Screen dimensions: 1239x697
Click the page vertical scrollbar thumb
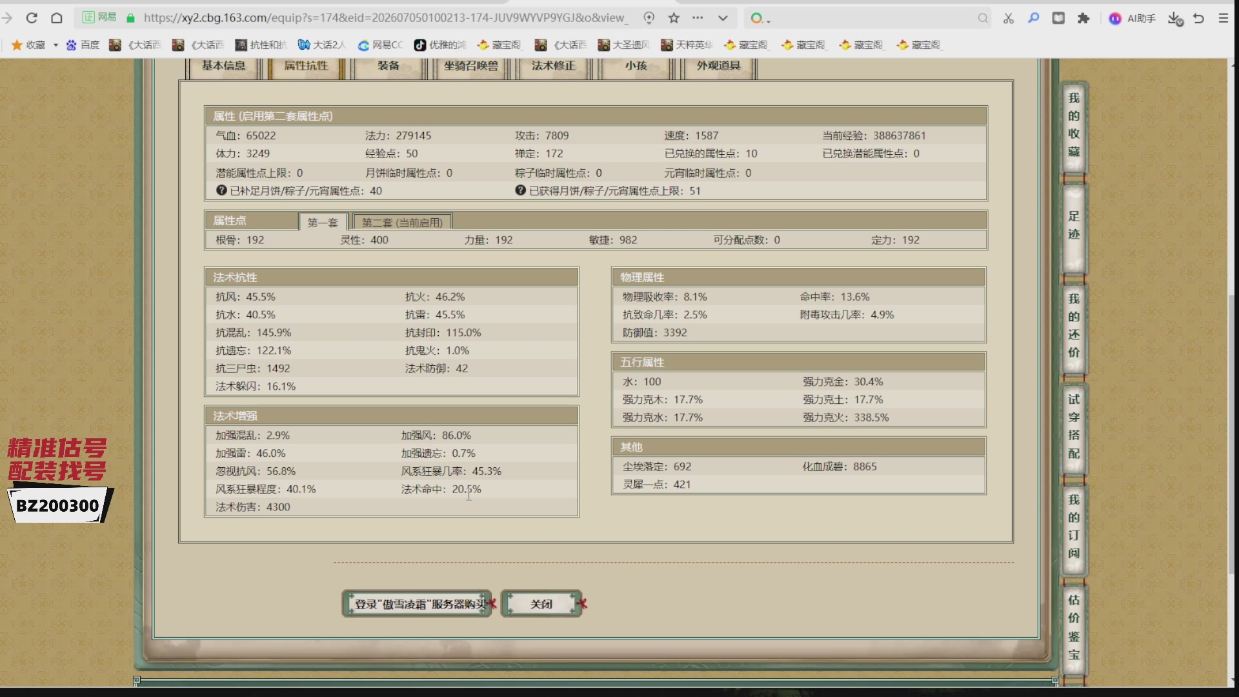click(x=1233, y=434)
